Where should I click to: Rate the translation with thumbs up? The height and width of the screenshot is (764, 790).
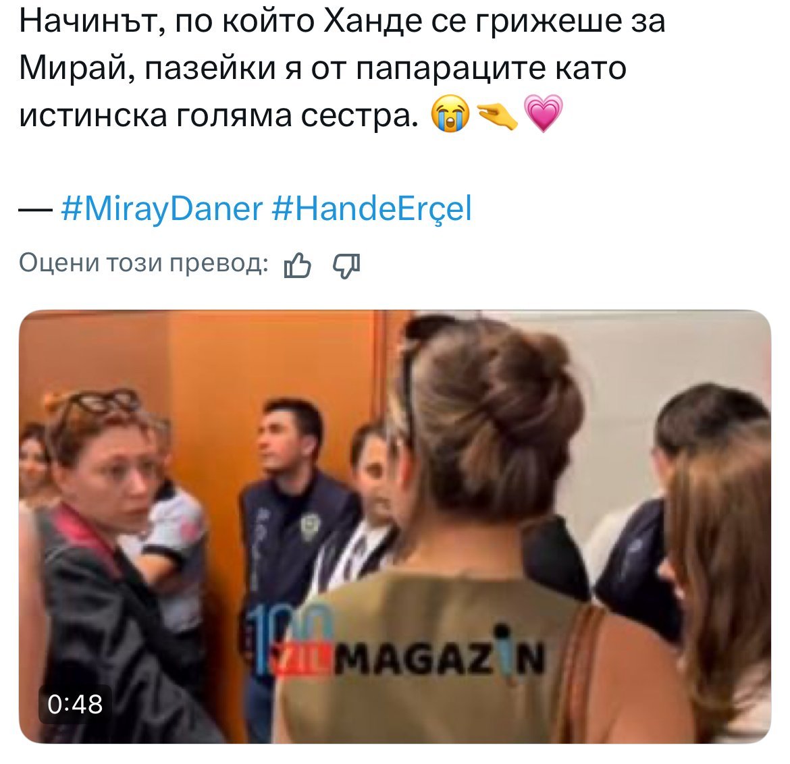[297, 265]
